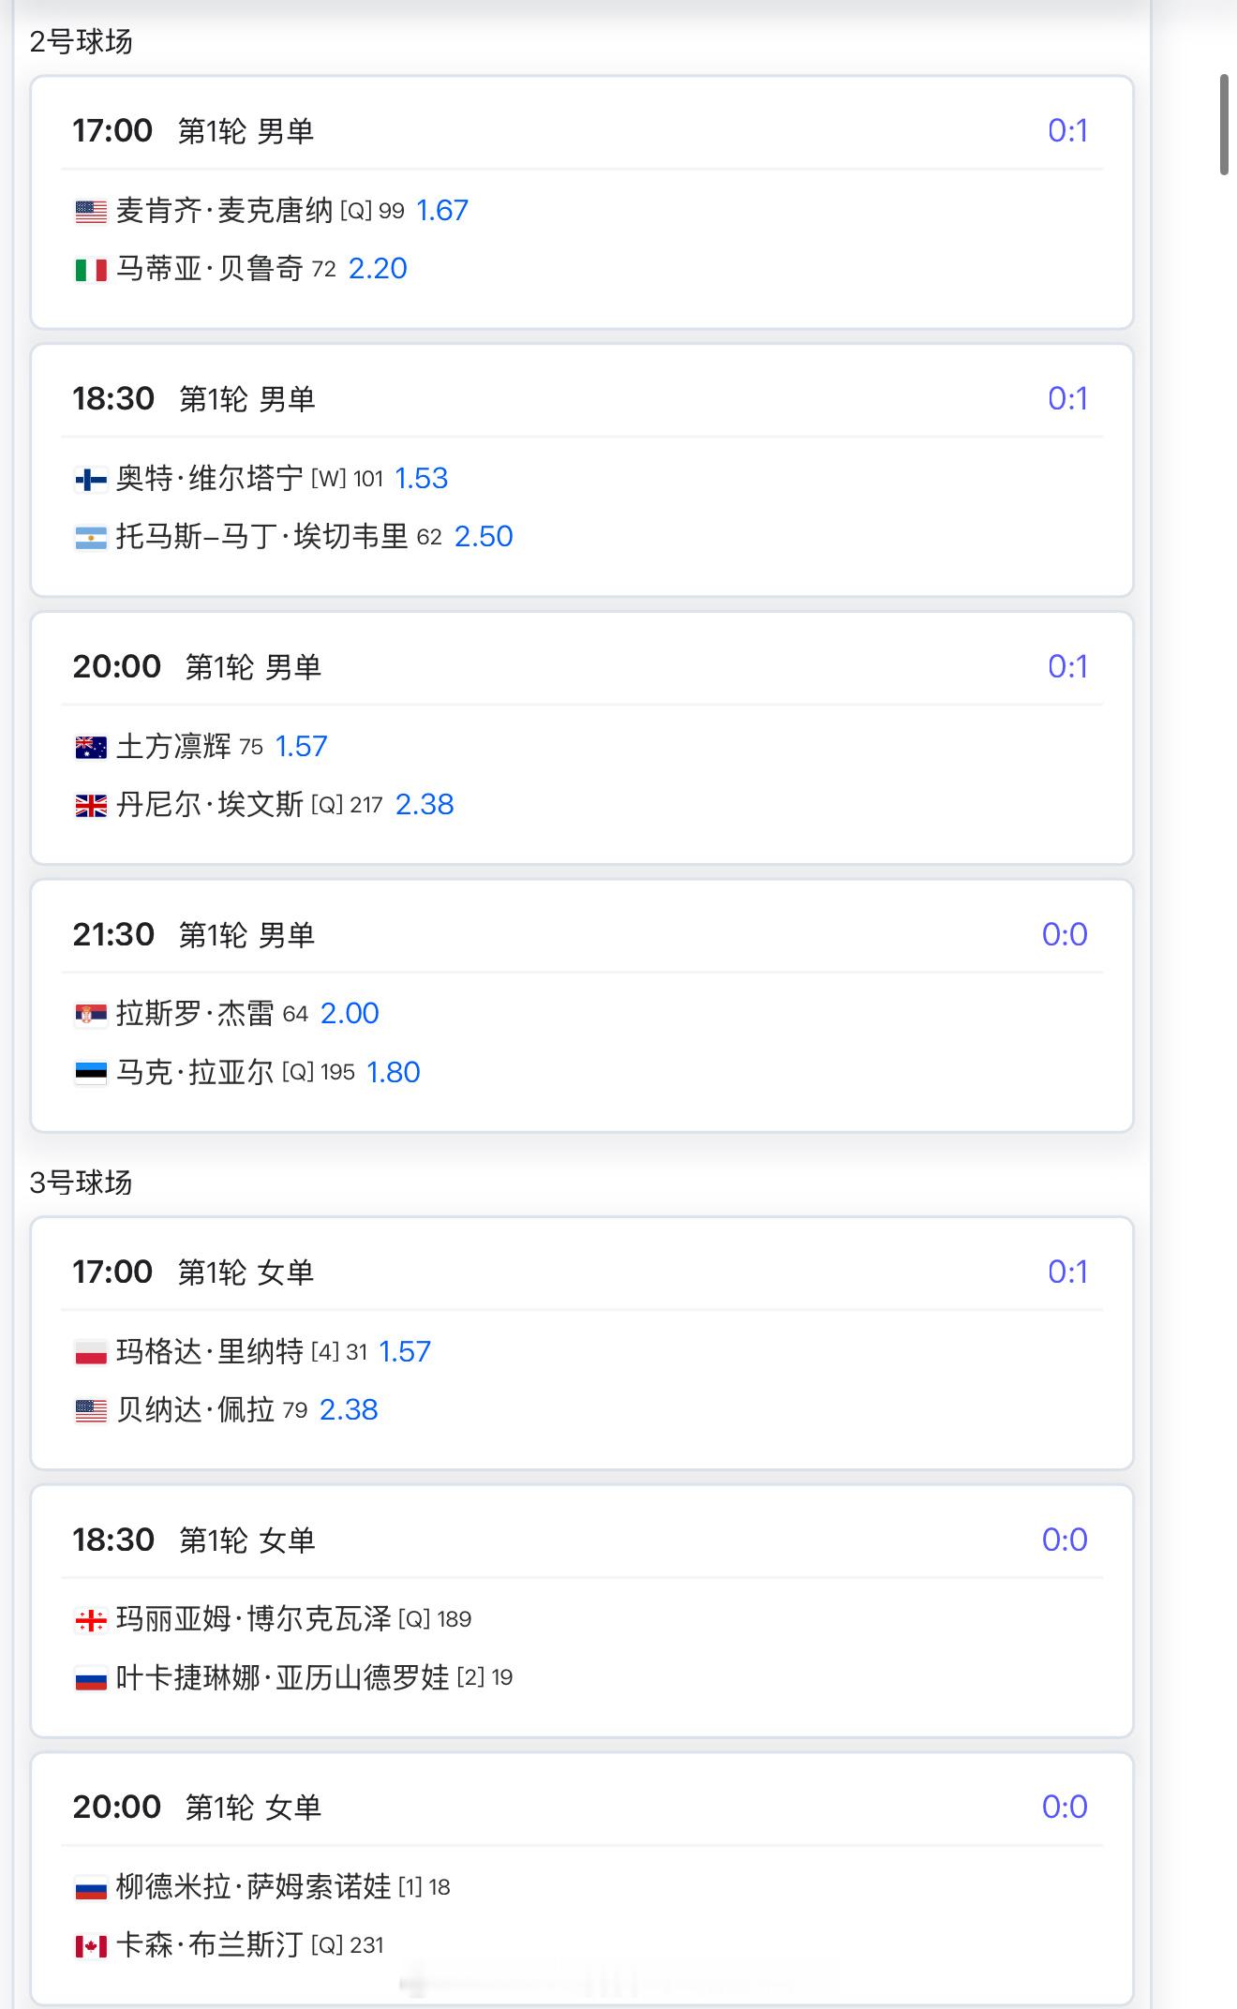The height and width of the screenshot is (2009, 1237).
Task: Click the Canada flag beside 卡森·布兰斯汀
Action: 91,1946
